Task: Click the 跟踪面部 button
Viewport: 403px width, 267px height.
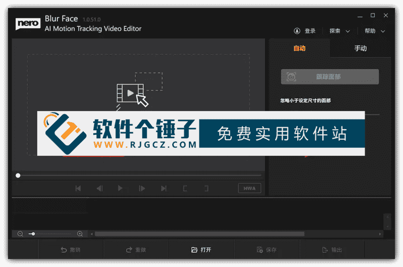Action: [330, 77]
